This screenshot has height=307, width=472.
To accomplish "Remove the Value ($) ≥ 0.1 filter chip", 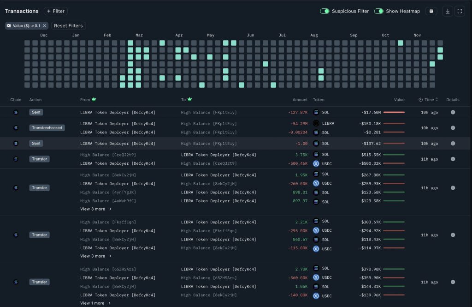I will click(45, 26).
